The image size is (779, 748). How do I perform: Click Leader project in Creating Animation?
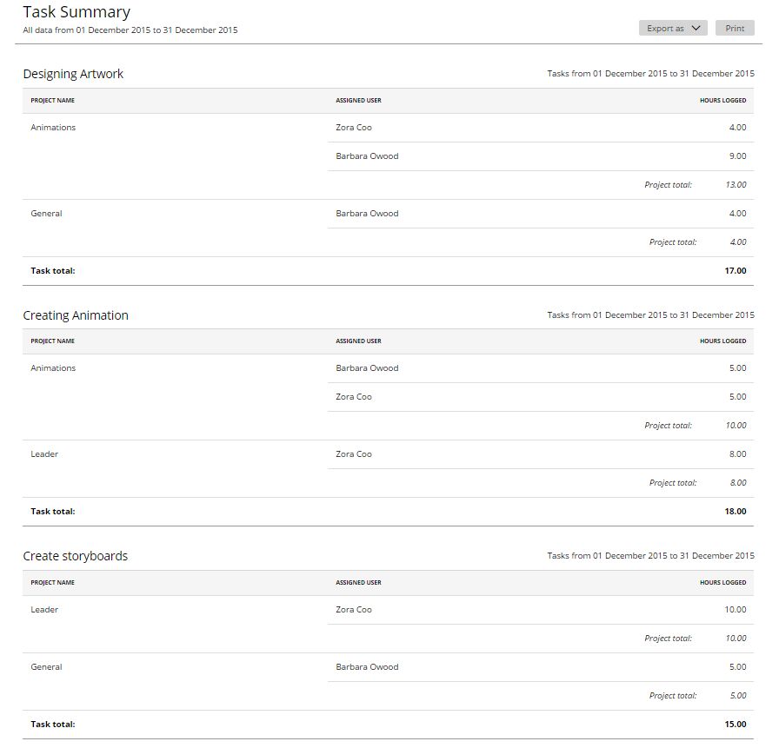click(44, 454)
